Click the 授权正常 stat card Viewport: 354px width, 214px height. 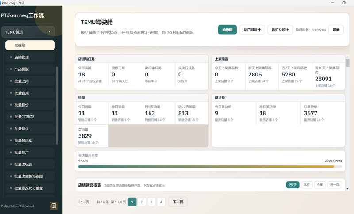point(125,74)
